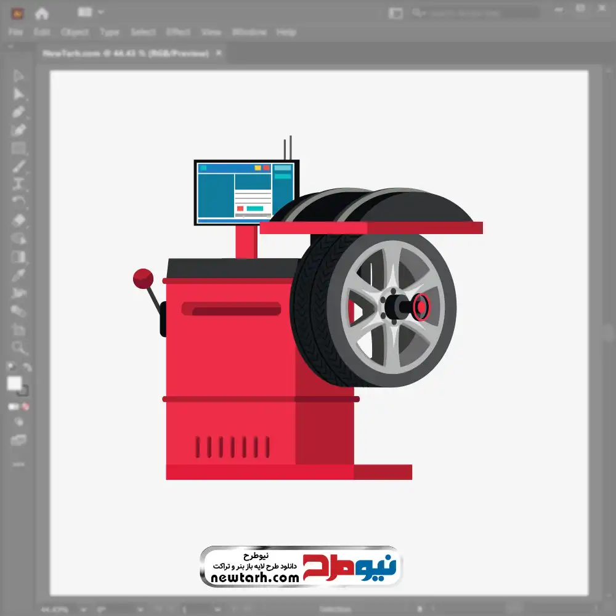Viewport: 616px width, 616px height.
Task: Open the File menu
Action: [x=15, y=32]
